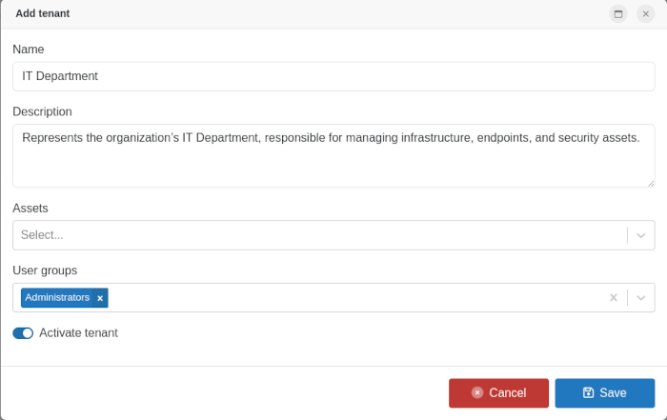This screenshot has width=667, height=420.
Task: Focus the Name field containing IT Department
Action: 333,76
